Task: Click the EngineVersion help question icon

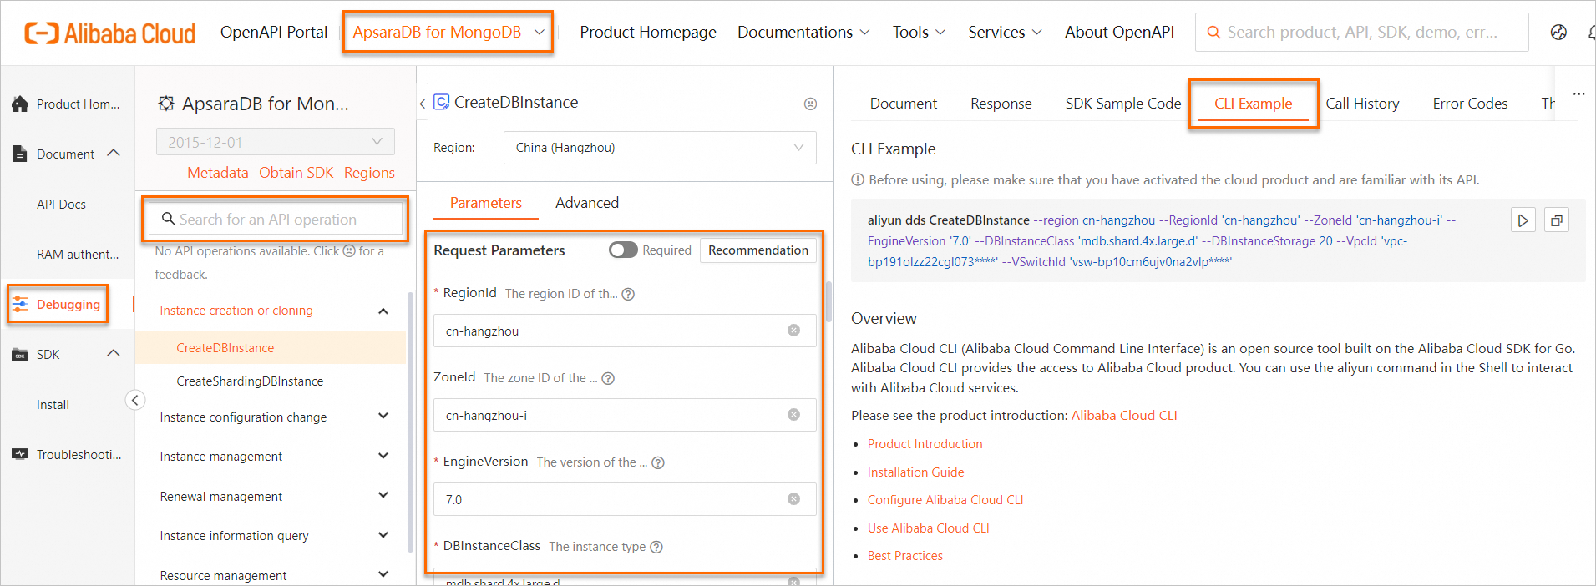Action: (658, 462)
